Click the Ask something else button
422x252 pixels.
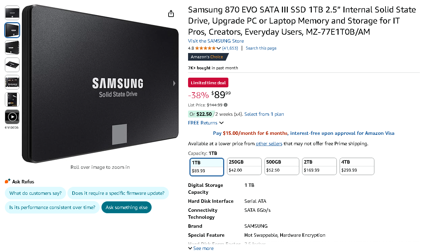point(126,207)
